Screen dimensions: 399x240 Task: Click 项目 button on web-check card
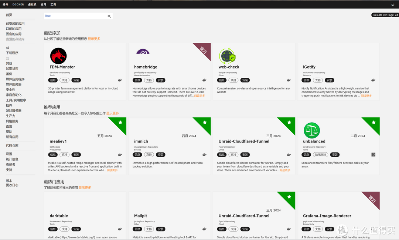[233, 80]
